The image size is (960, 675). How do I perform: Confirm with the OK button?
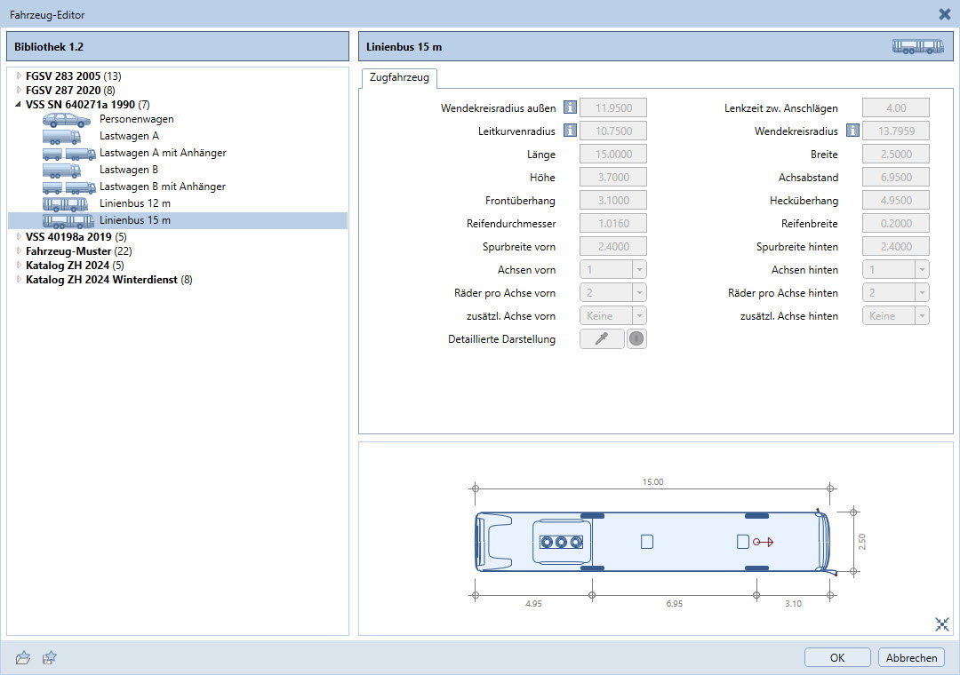click(837, 657)
